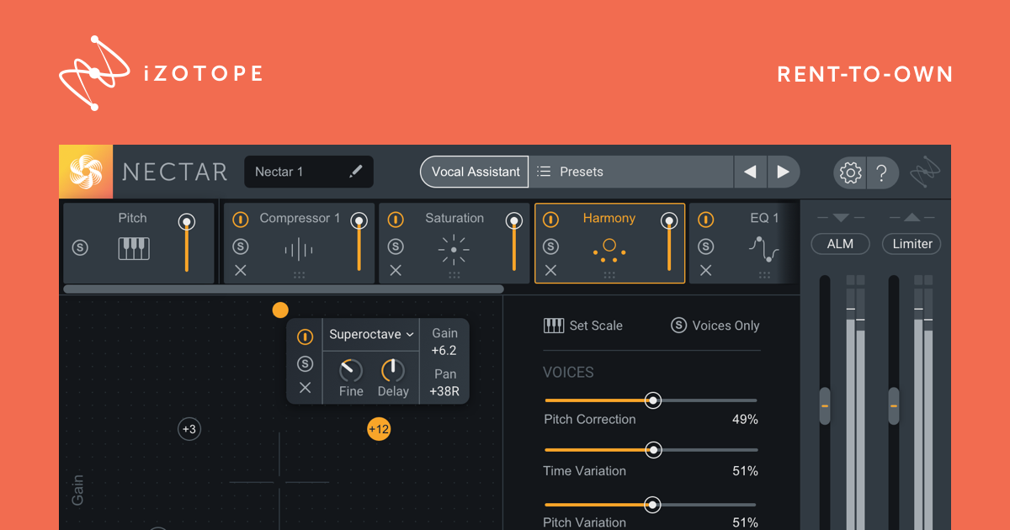Open the Presets list
This screenshot has width=1010, height=530.
click(x=581, y=172)
